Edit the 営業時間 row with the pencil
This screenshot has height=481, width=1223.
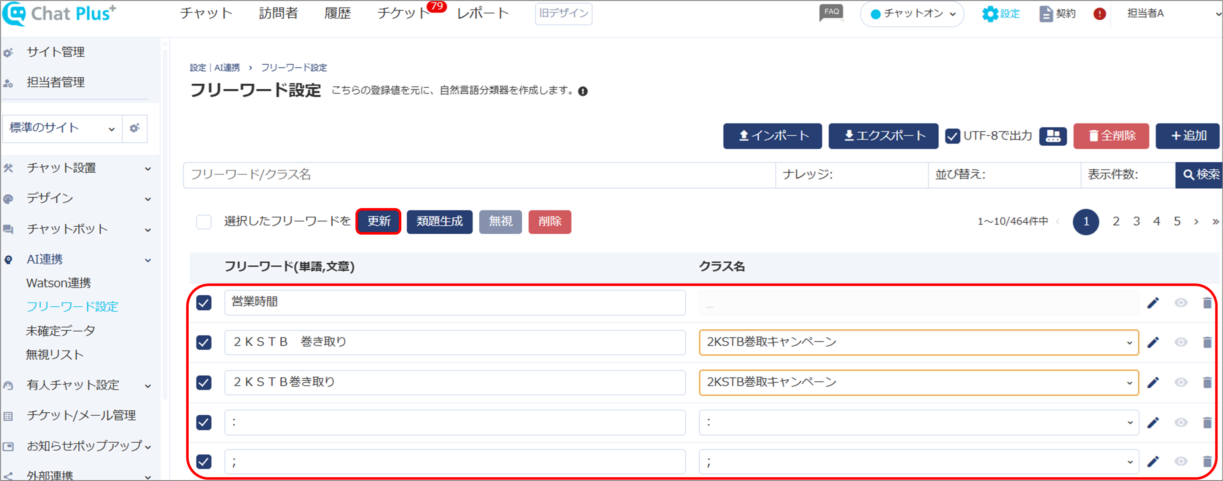1153,303
